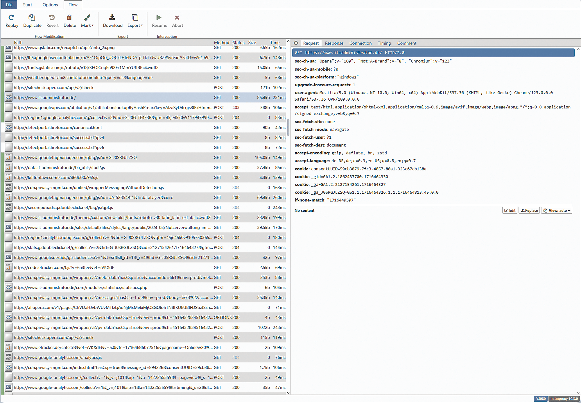Switch to the Options tab

(50, 5)
